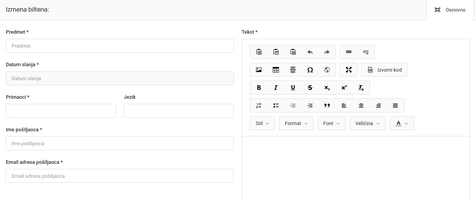Image resolution: width=476 pixels, height=201 pixels.
Task: Click the Remove Format icon
Action: point(361,88)
